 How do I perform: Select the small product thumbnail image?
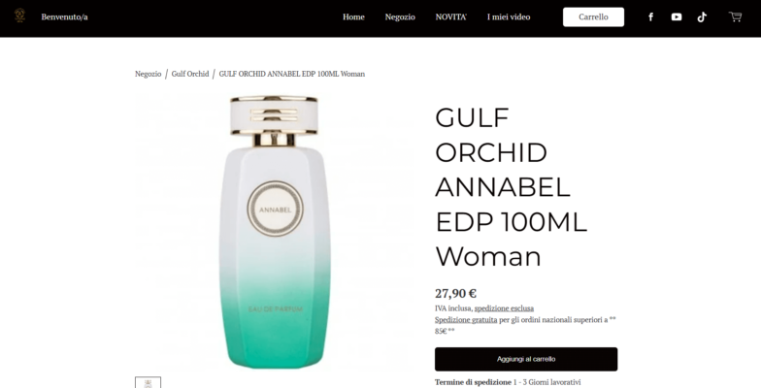coord(148,382)
